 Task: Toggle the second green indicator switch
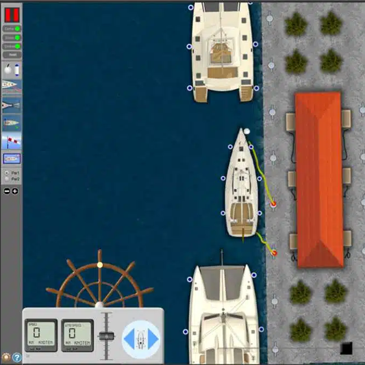[17, 37]
